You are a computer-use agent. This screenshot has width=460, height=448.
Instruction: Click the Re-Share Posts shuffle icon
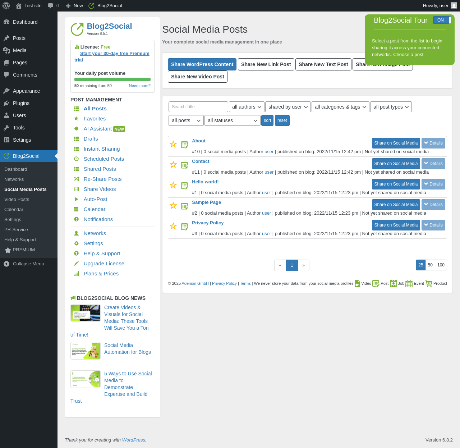(x=77, y=179)
